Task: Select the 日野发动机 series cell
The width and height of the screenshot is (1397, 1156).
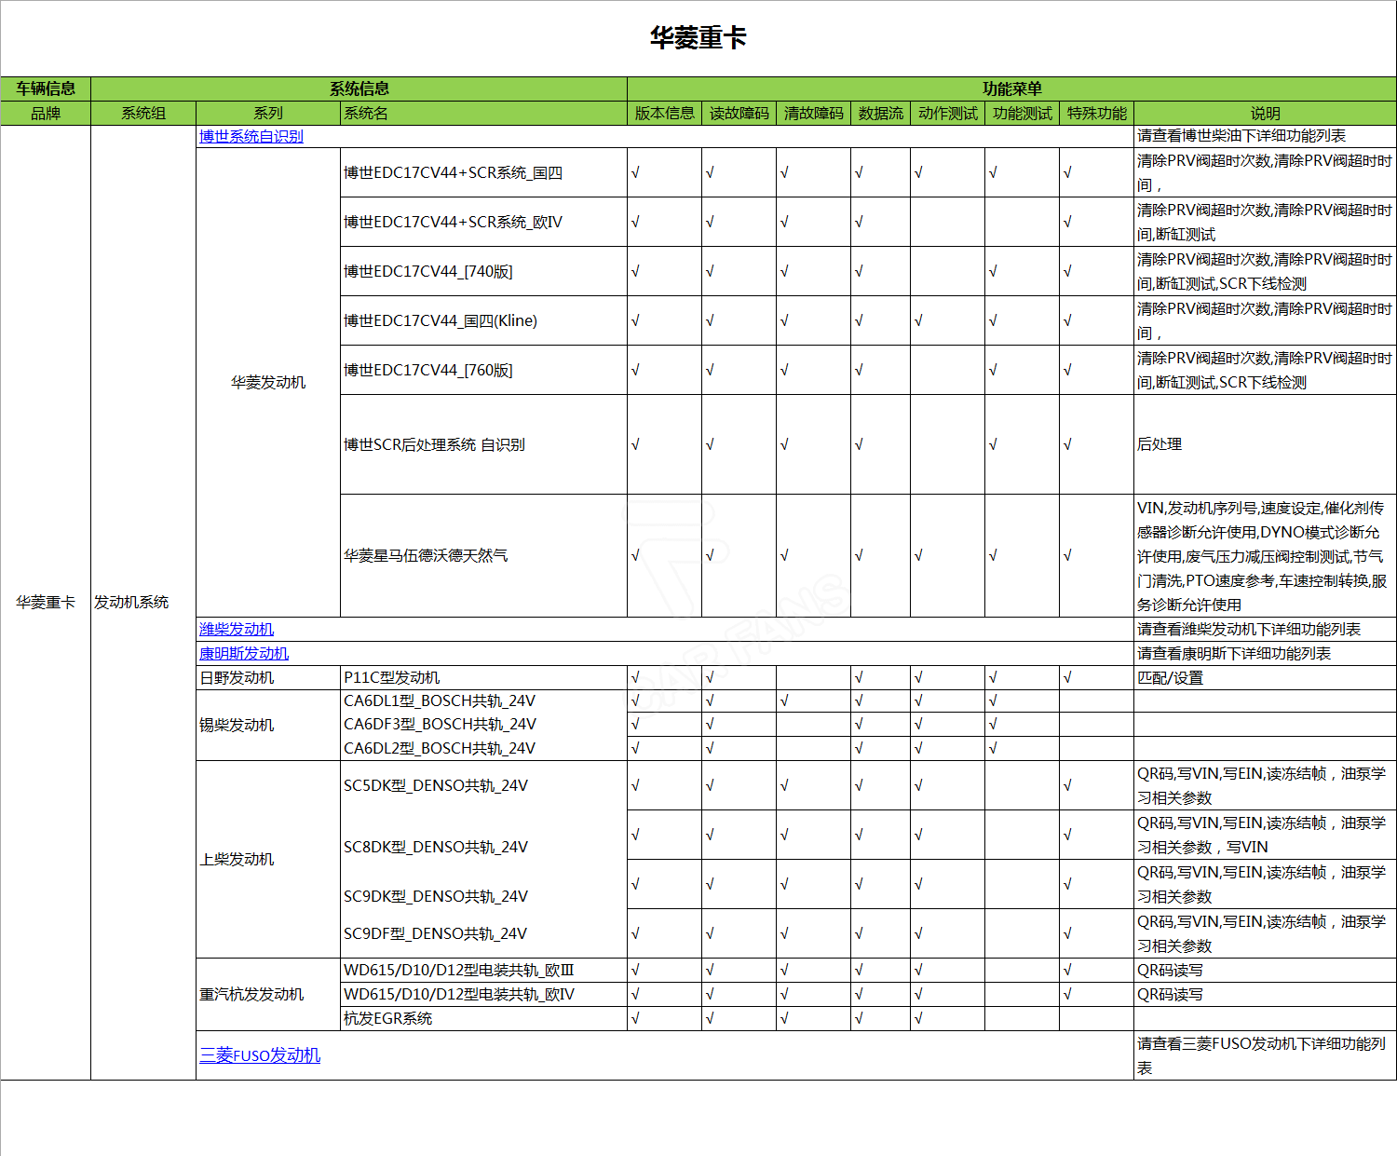Action: click(x=268, y=677)
